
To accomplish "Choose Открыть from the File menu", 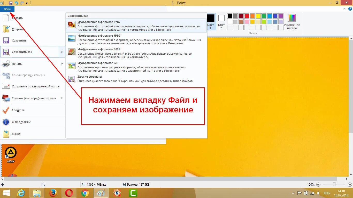I will 33,29.
